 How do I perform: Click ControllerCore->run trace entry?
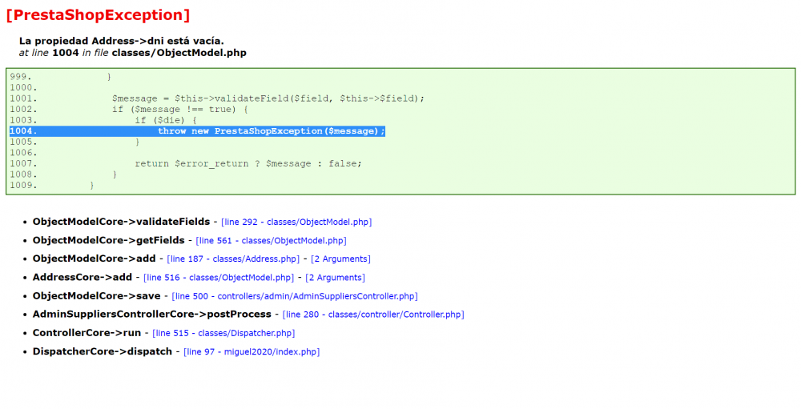[x=87, y=333]
